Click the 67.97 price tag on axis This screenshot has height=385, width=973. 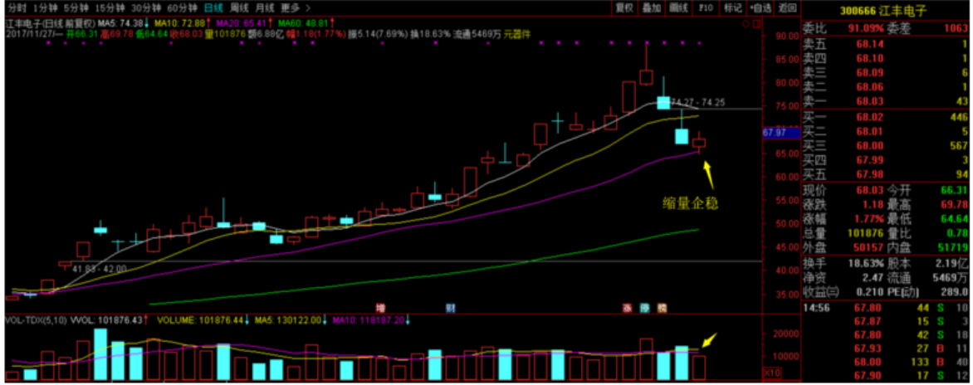pyautogui.click(x=773, y=133)
